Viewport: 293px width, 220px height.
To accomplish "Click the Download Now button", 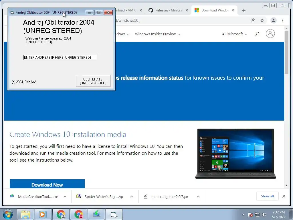I will coord(47,184).
